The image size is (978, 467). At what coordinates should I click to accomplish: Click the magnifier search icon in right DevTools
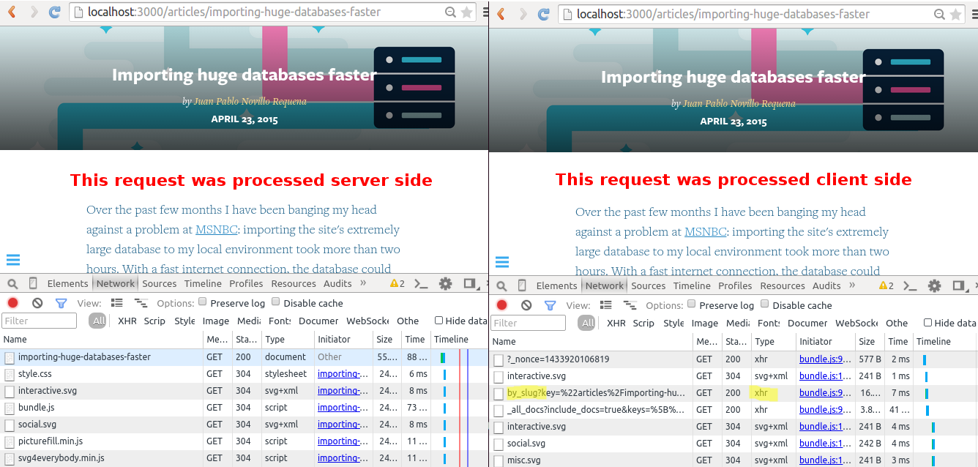point(501,286)
